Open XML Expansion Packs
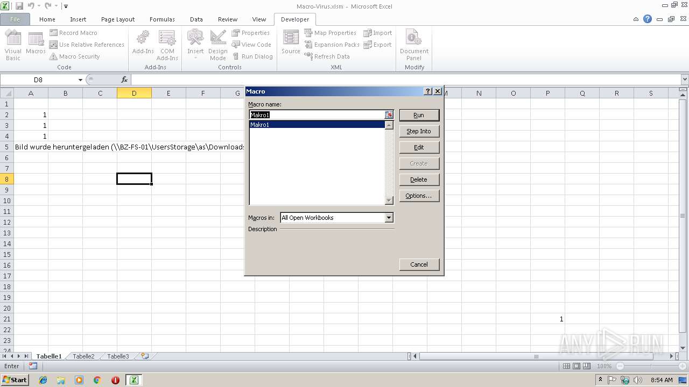The width and height of the screenshot is (689, 387). (x=332, y=45)
